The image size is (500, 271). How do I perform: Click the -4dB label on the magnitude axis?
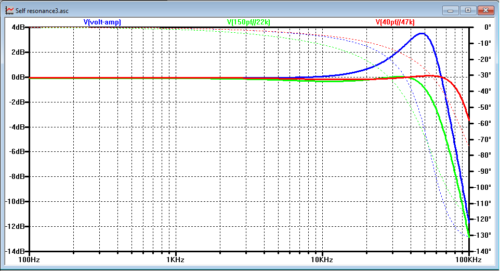[x=17, y=127]
